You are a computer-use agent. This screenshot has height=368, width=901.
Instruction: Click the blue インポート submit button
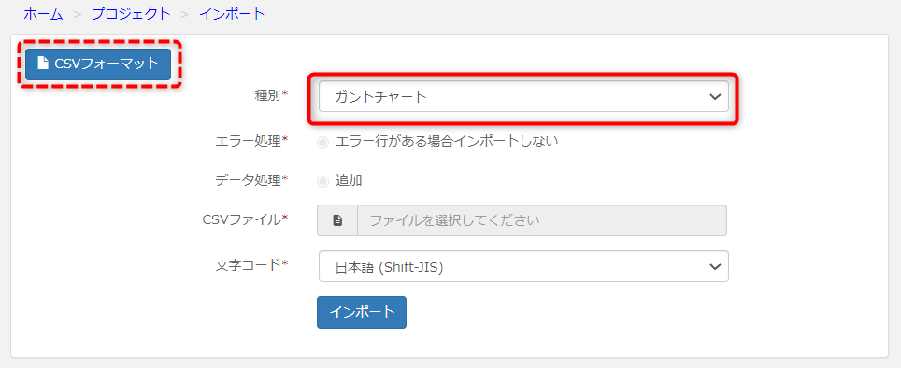click(362, 312)
